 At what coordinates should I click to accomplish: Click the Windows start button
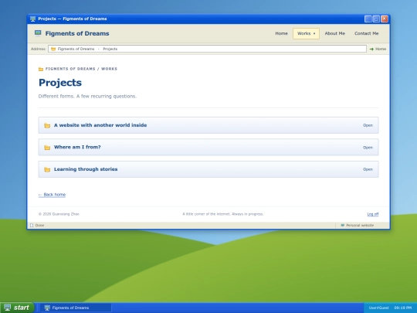[x=17, y=308]
